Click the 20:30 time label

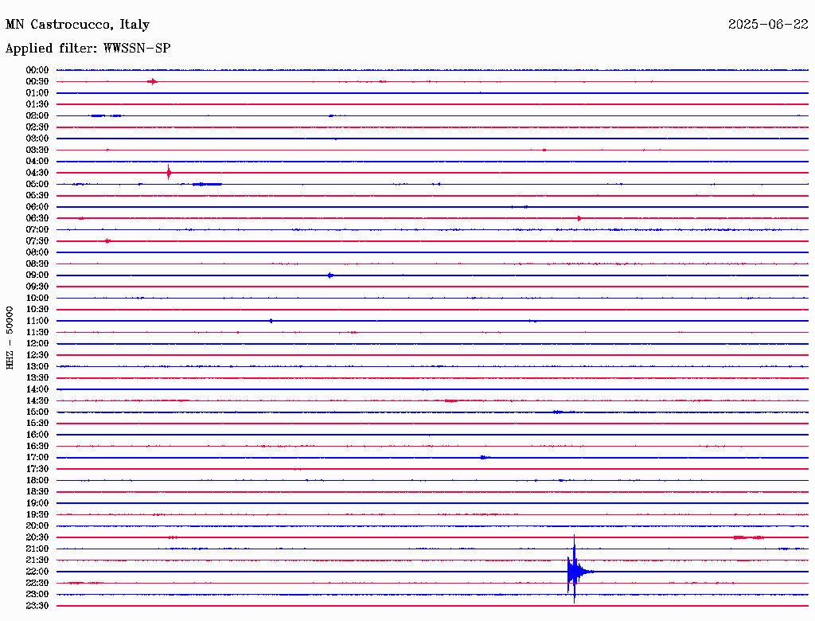coord(37,537)
